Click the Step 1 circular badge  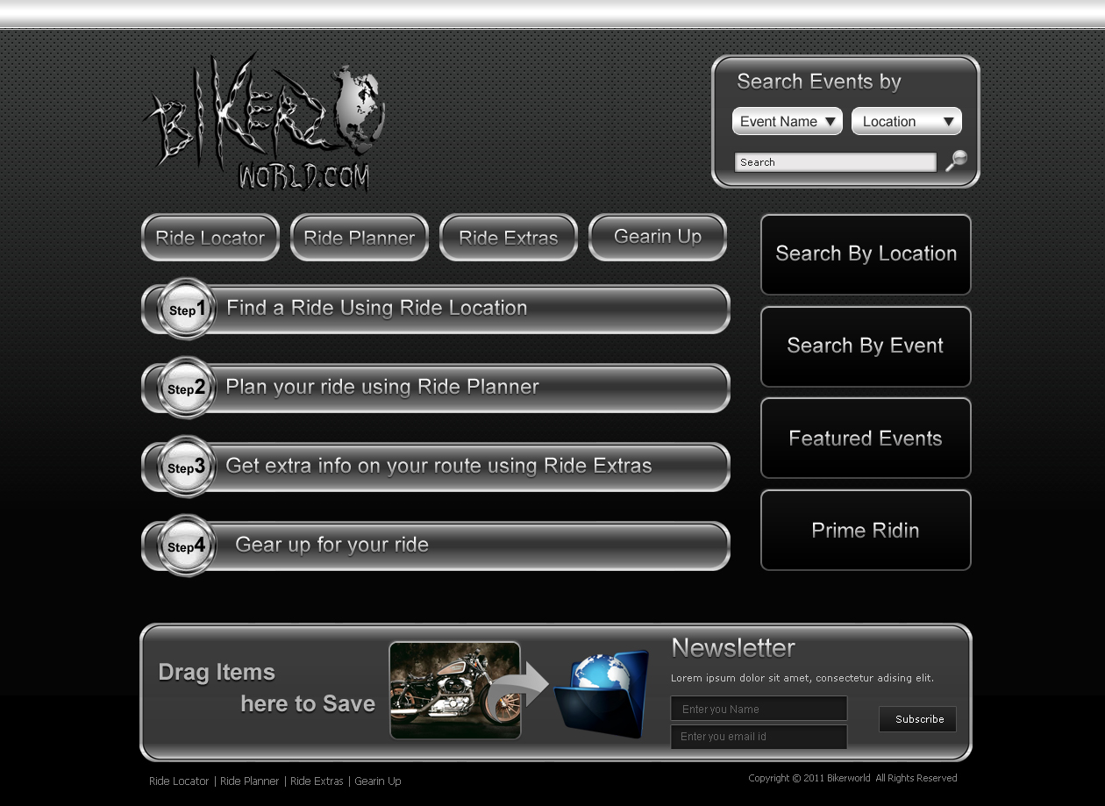187,309
